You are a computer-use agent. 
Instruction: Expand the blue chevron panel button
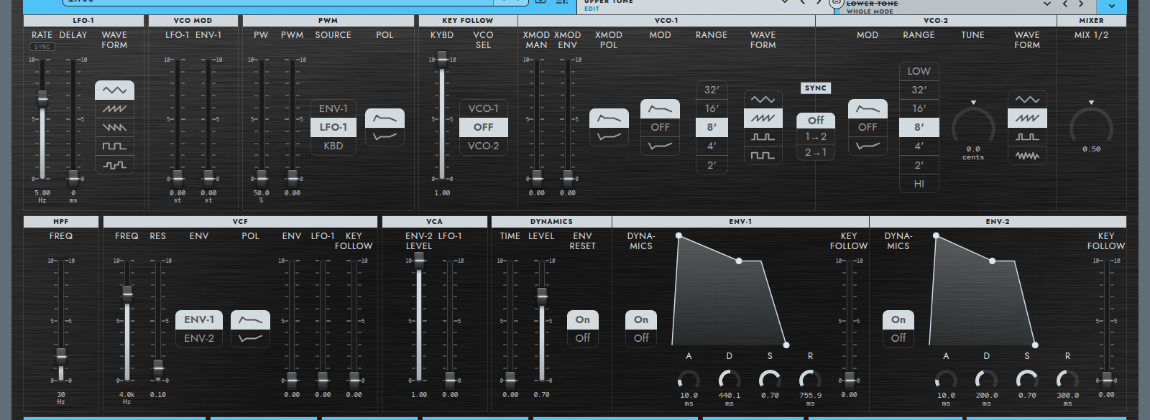(1112, 6)
